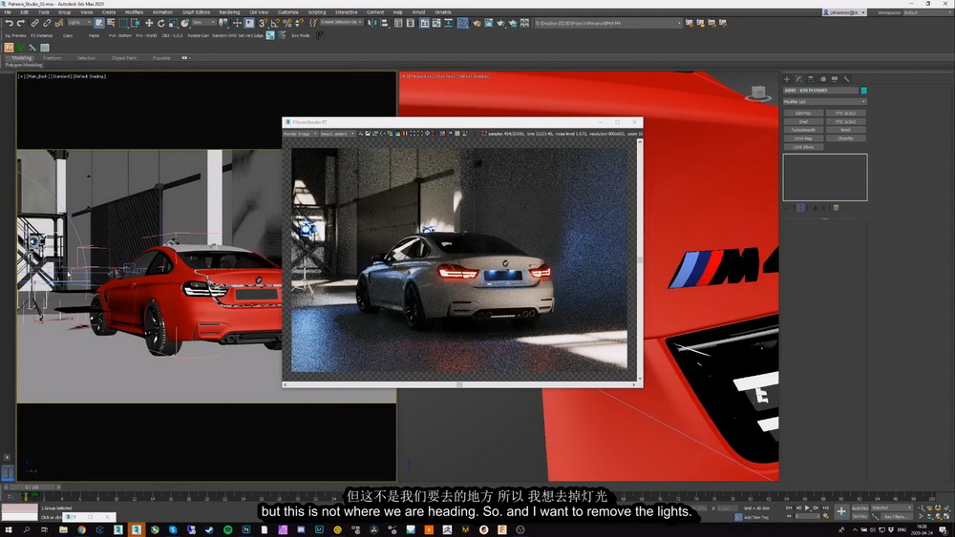Click the teal object color swatch
Image resolution: width=955 pixels, height=537 pixels.
click(x=863, y=91)
